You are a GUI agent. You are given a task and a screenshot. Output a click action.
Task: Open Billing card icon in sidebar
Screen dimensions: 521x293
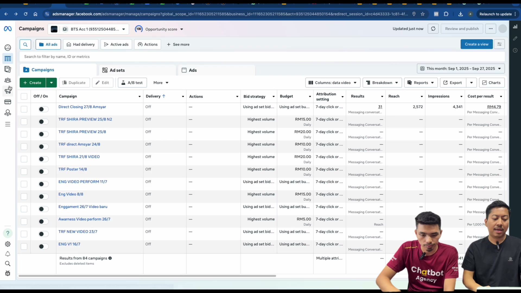tap(8, 102)
